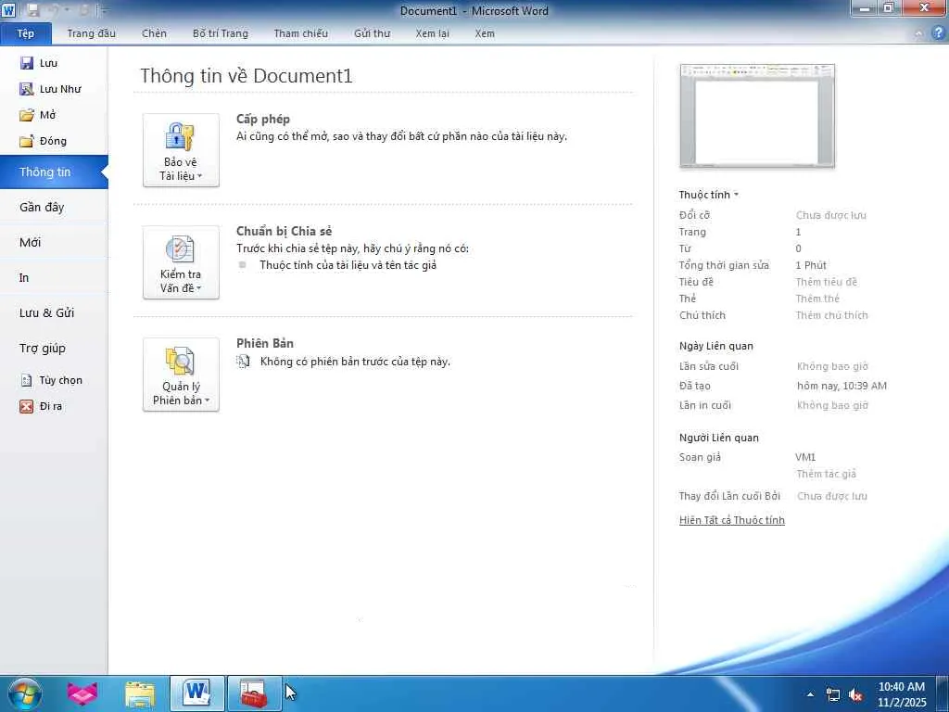Click the Word taskbar icon
Viewport: 949px width, 712px height.
coord(196,693)
